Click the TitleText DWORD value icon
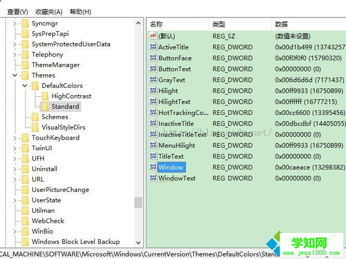 [x=153, y=156]
